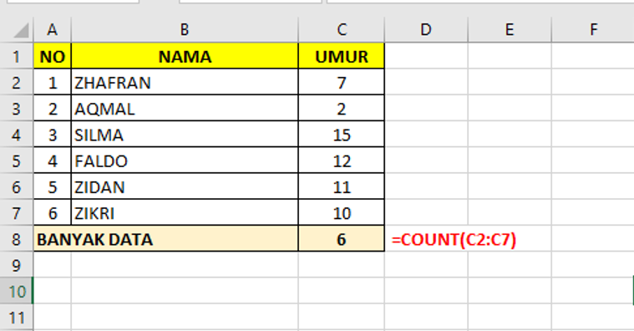Select the cell containing ZIKRI

185,213
